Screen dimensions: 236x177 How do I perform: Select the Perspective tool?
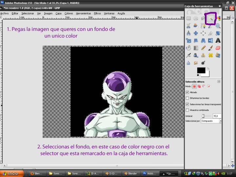pos(203,41)
